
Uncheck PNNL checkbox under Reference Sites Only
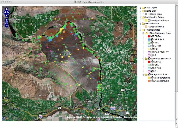152,65
